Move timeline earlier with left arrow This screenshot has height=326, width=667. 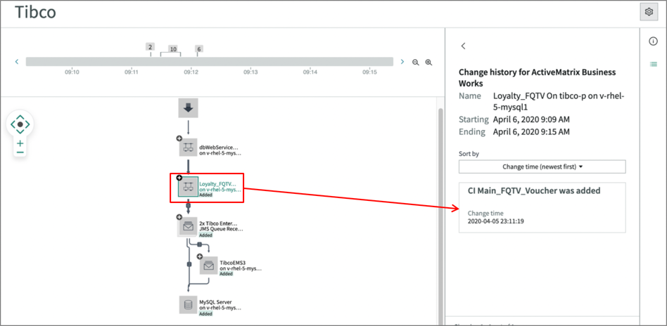pos(17,62)
